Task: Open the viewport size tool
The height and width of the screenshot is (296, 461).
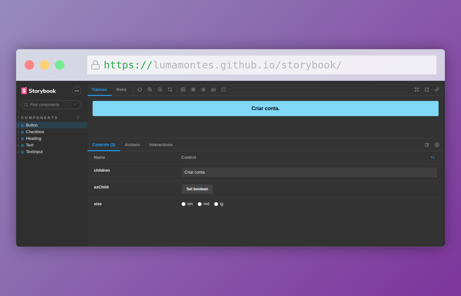Action: [x=203, y=89]
